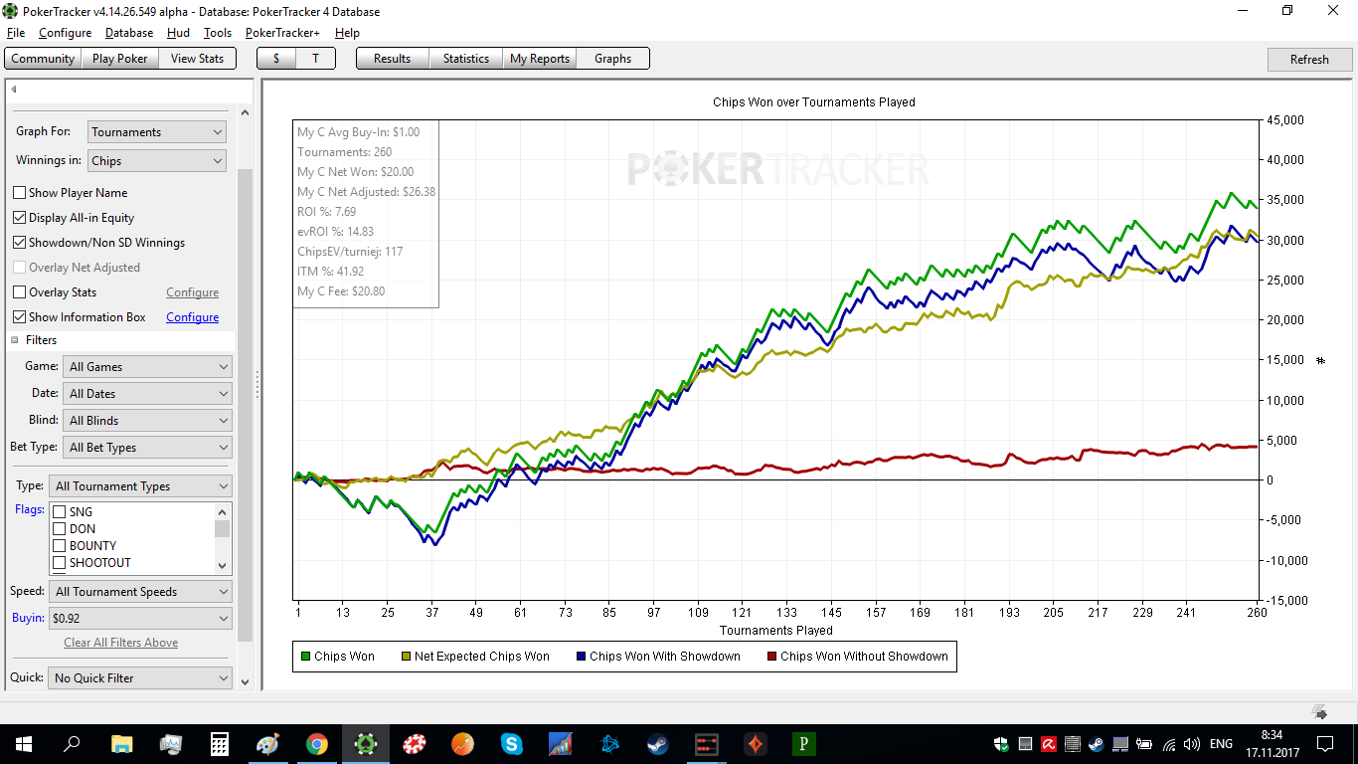The image size is (1358, 764).
Task: Open Skype from the taskbar
Action: pos(512,743)
